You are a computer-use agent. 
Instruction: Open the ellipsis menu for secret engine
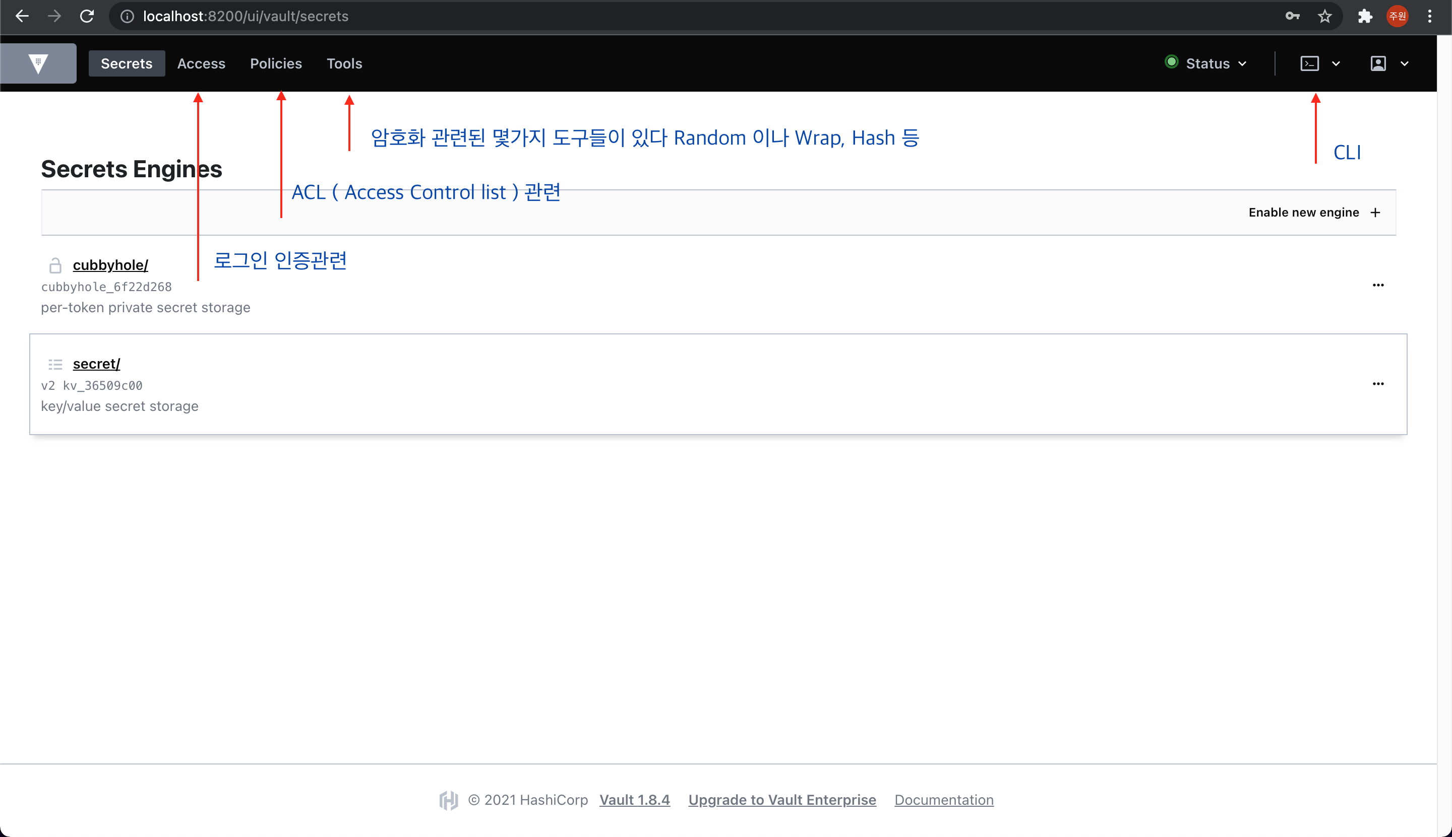point(1378,384)
